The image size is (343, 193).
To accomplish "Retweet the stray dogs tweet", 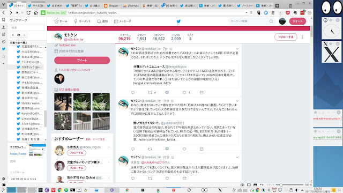I will point(150,149).
